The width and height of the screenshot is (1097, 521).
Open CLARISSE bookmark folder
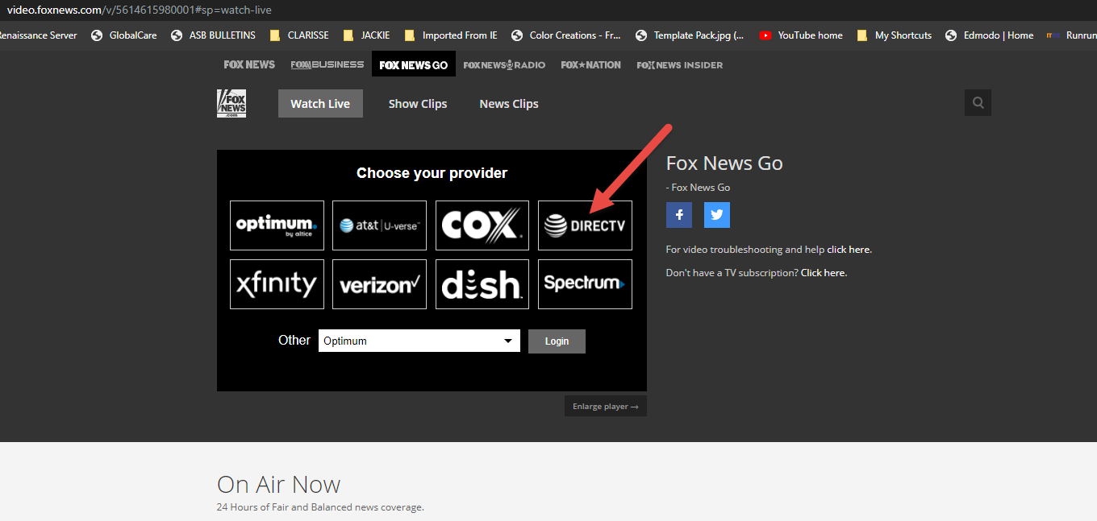point(299,35)
